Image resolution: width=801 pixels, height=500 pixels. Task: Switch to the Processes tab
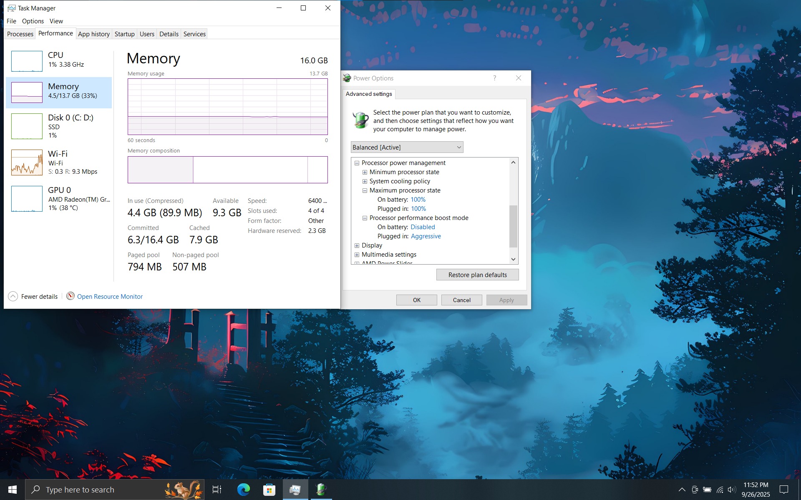click(20, 34)
